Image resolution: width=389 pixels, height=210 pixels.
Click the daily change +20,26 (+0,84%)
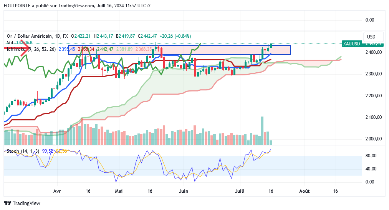[175, 36]
